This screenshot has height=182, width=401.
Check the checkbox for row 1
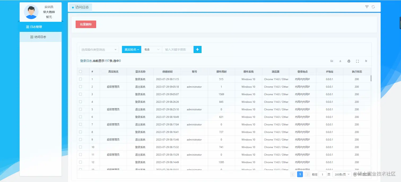[x=80, y=79]
